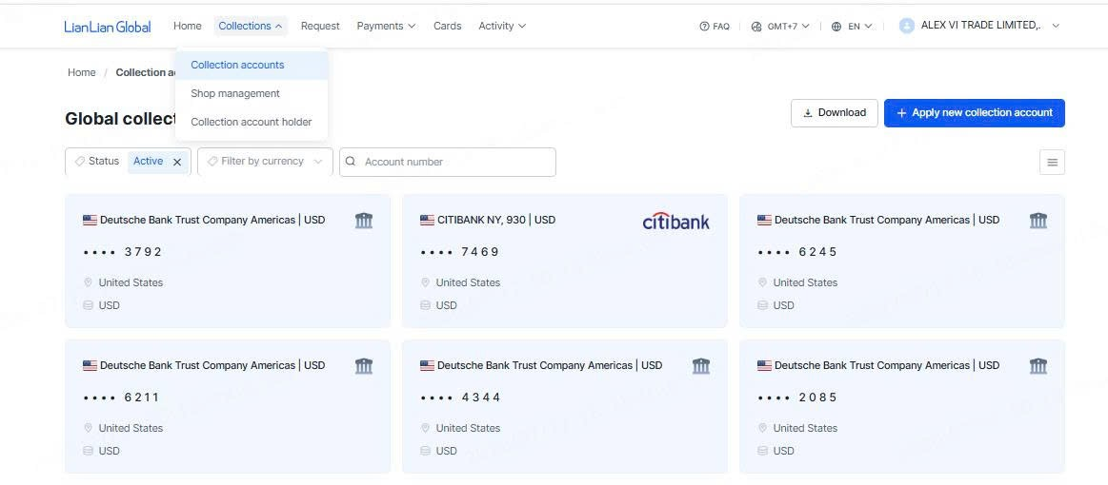Click the GMT+7 timezone clock icon
This screenshot has width=1108, height=485.
(756, 26)
